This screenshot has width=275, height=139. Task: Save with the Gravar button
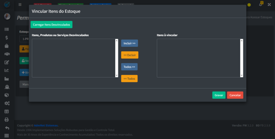(219, 95)
